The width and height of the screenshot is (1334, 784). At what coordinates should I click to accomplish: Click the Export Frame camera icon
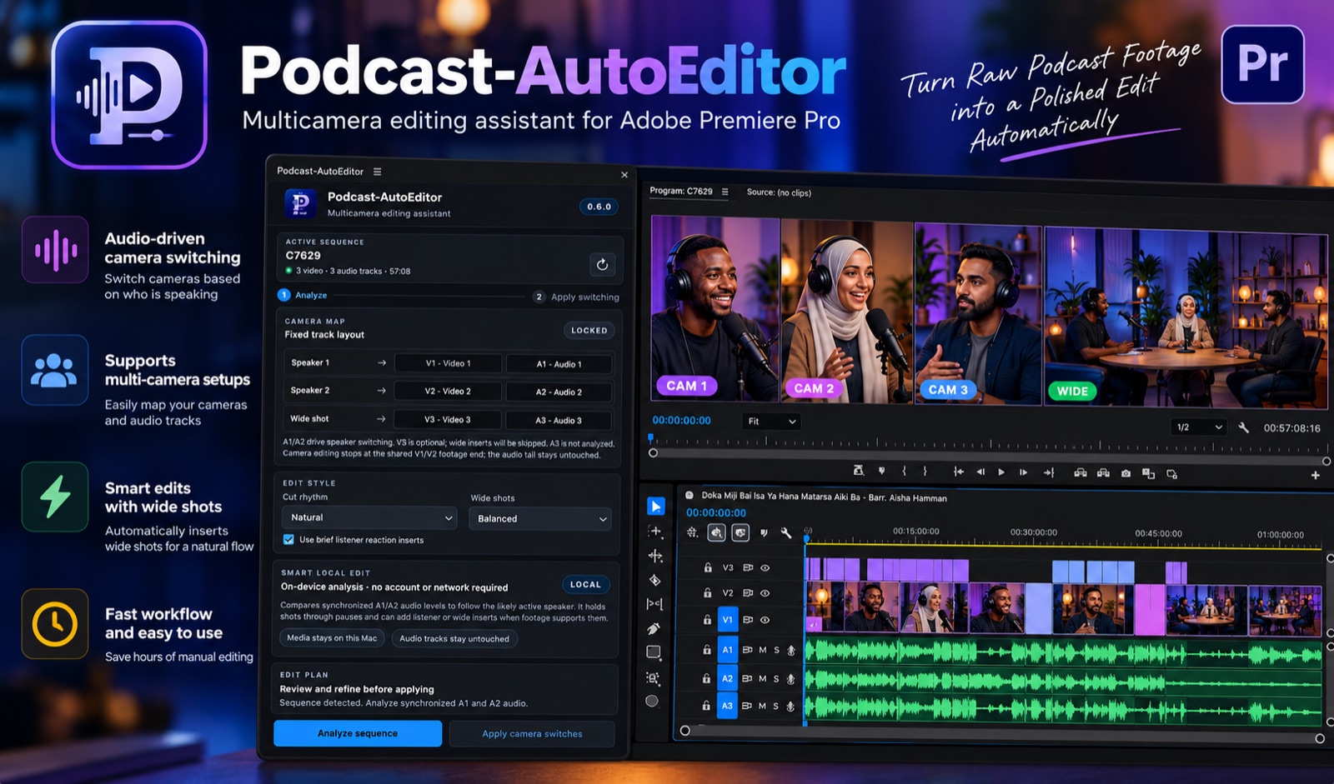pos(1126,473)
